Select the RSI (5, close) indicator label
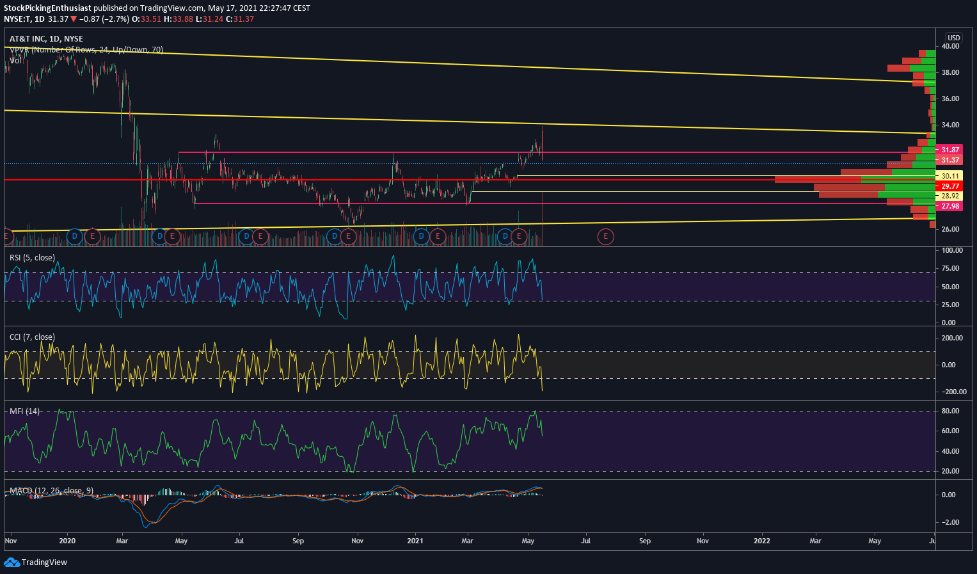The height and width of the screenshot is (574, 977). click(32, 258)
